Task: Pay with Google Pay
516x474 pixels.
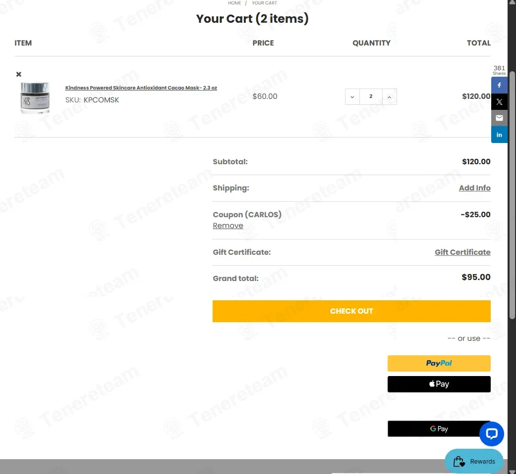Action: coord(439,428)
